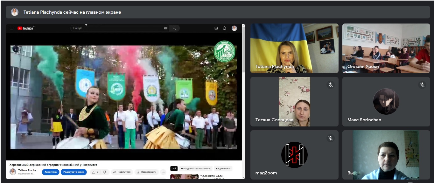This screenshot has height=183, width=434.
Task: Select the Усі filter chip
Action: [x=174, y=169]
